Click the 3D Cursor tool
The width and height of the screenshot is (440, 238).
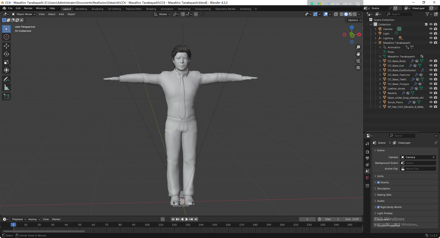[6, 37]
